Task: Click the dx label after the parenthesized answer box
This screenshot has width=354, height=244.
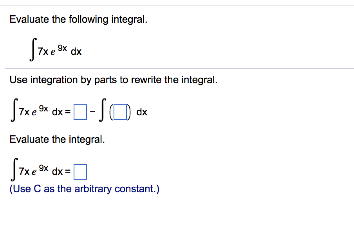Action: pos(142,112)
